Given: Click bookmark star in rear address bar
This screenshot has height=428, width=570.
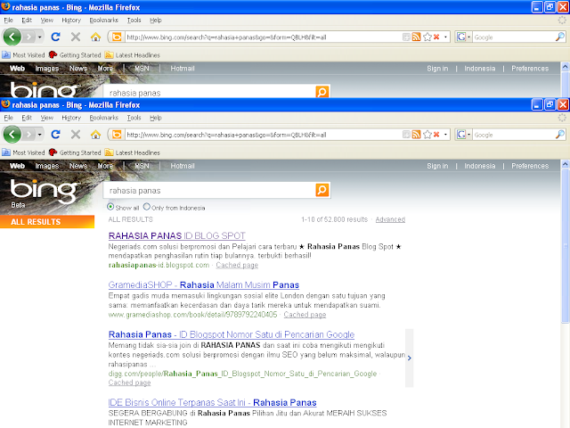Looking at the screenshot, I should 427,37.
